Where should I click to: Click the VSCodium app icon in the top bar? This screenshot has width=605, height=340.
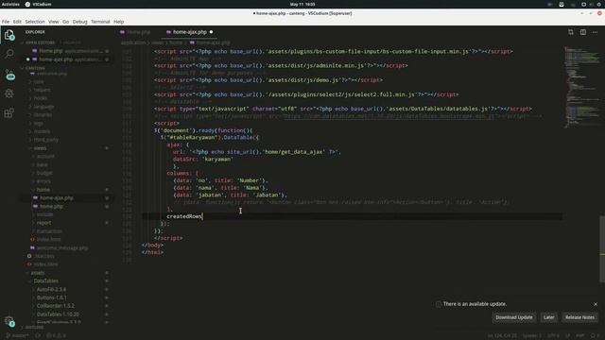(27, 4)
